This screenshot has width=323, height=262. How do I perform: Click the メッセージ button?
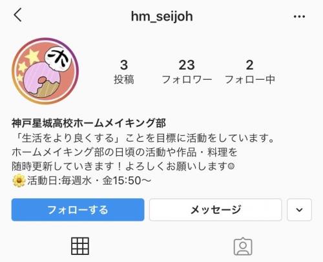pyautogui.click(x=216, y=210)
